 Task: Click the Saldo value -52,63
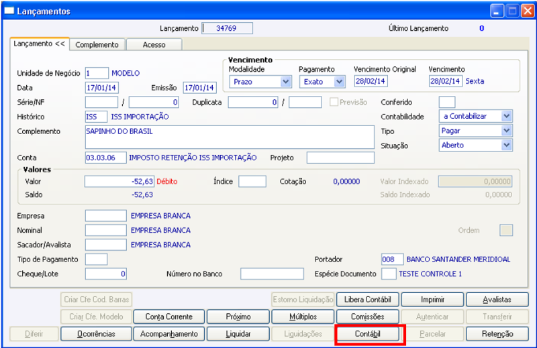142,194
